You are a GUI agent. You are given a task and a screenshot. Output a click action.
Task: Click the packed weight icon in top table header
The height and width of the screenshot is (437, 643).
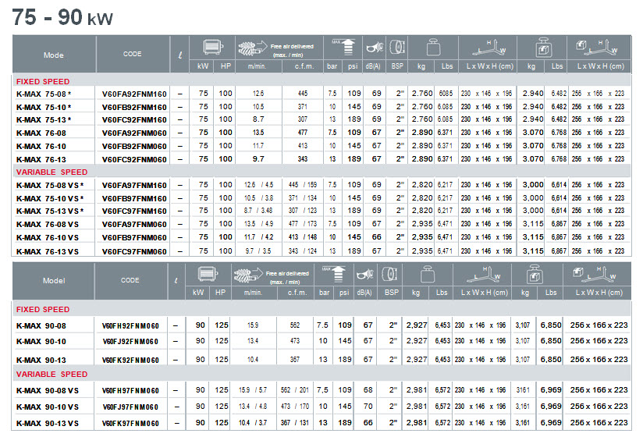pos(543,47)
